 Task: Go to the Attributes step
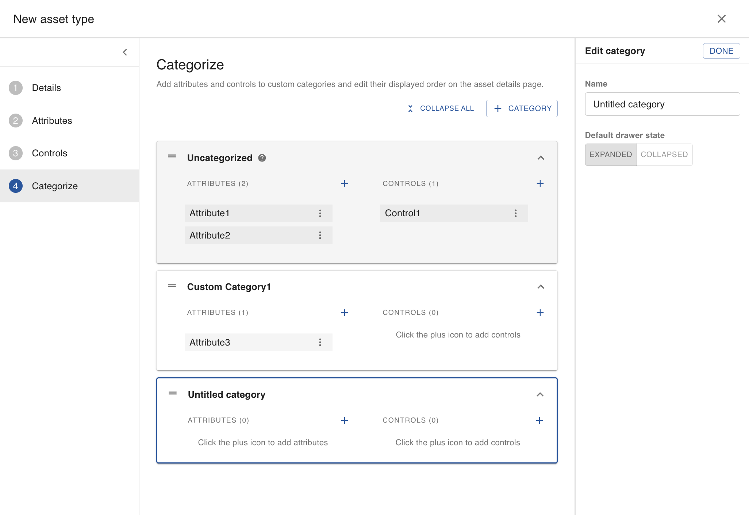tap(52, 121)
